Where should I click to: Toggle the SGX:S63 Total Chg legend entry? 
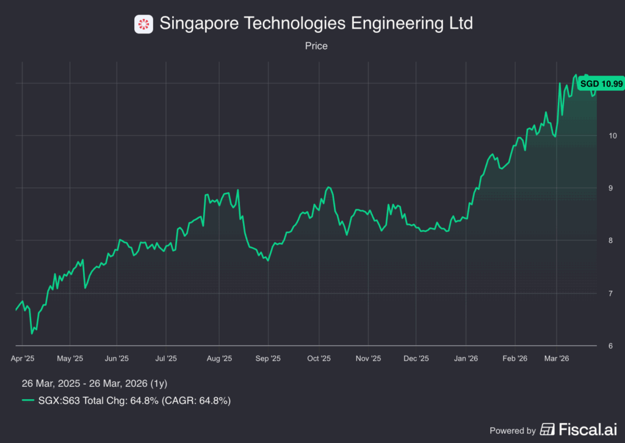(135, 400)
